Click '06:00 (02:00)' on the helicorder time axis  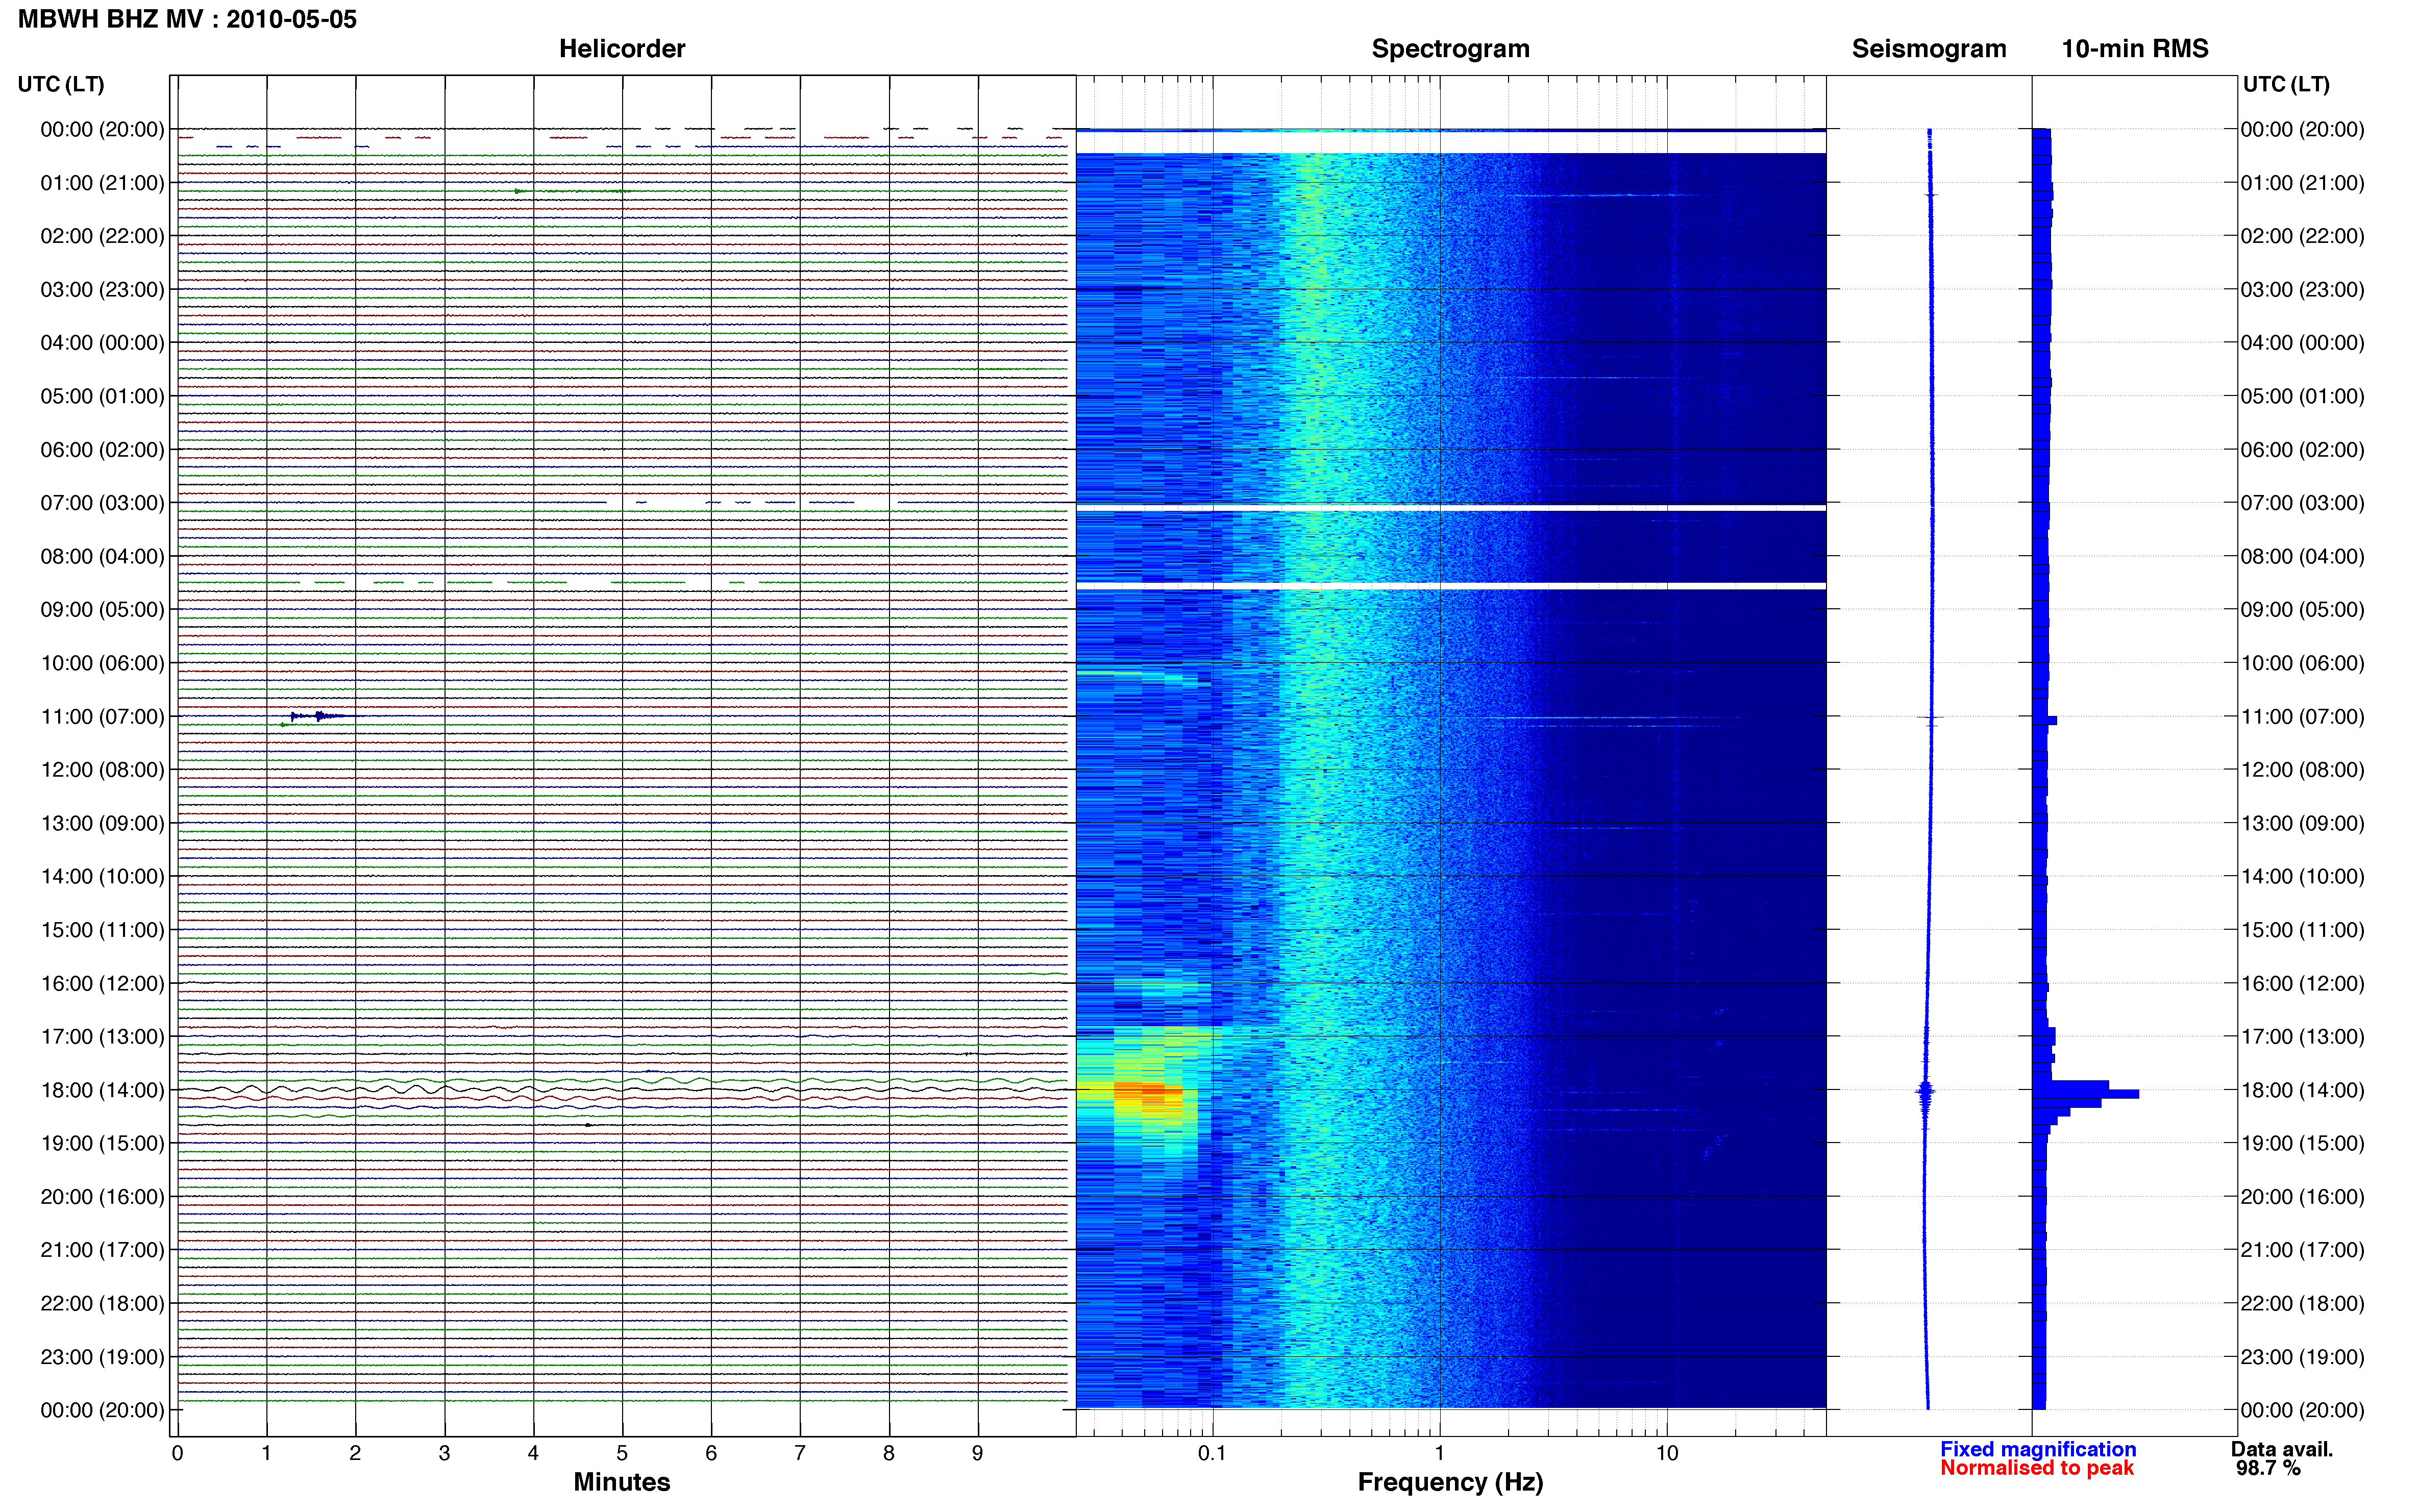coord(102,450)
